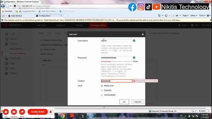Open the Page menu dropdown

coord(185,16)
